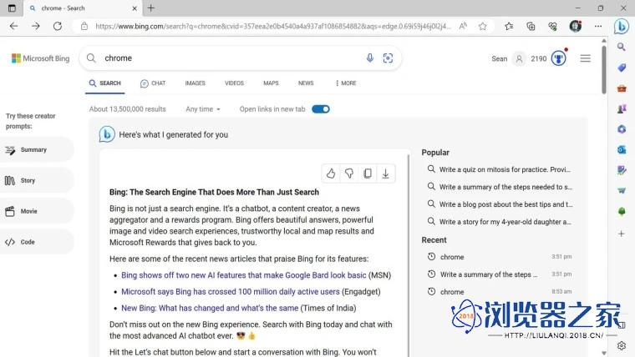Open the sidebar Outlook icon
This screenshot has height=357, width=635.
622,149
